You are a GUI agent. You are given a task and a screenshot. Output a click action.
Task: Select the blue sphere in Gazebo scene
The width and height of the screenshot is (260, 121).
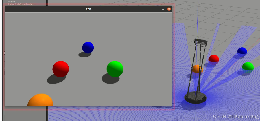coord(242,52)
